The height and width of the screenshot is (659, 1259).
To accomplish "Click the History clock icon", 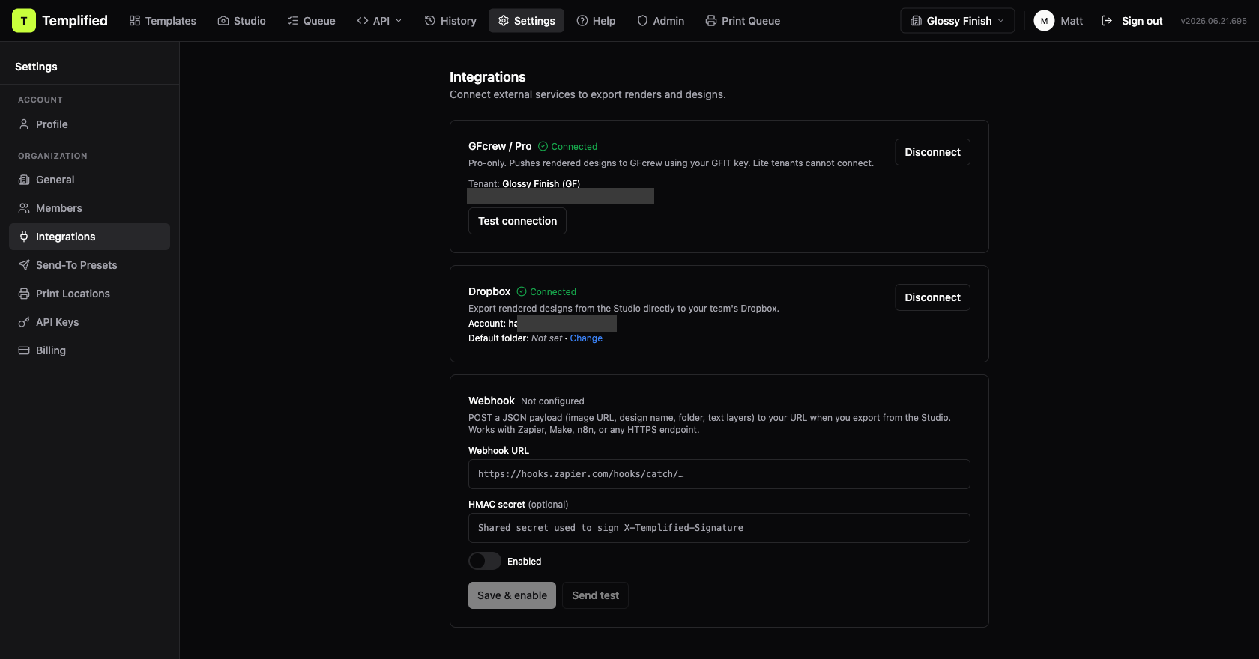I will [430, 21].
